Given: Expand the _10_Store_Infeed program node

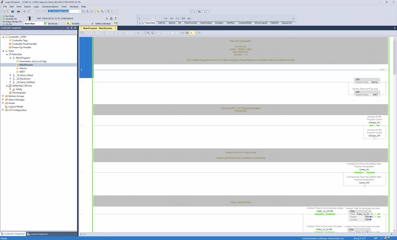Looking at the screenshot, I should coord(10,75).
